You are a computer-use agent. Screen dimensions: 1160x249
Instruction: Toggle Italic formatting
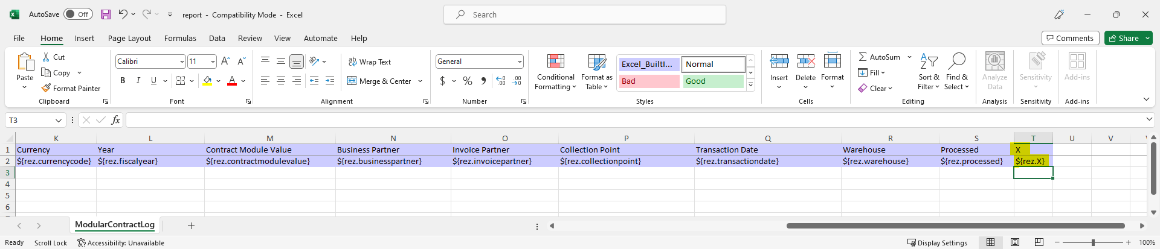click(x=138, y=81)
